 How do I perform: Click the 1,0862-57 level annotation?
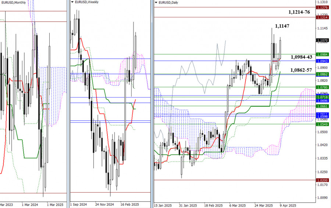301,70
